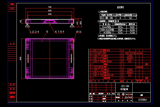Click the 700 overall width dimension
This screenshot has width=160, height=107.
50,7
